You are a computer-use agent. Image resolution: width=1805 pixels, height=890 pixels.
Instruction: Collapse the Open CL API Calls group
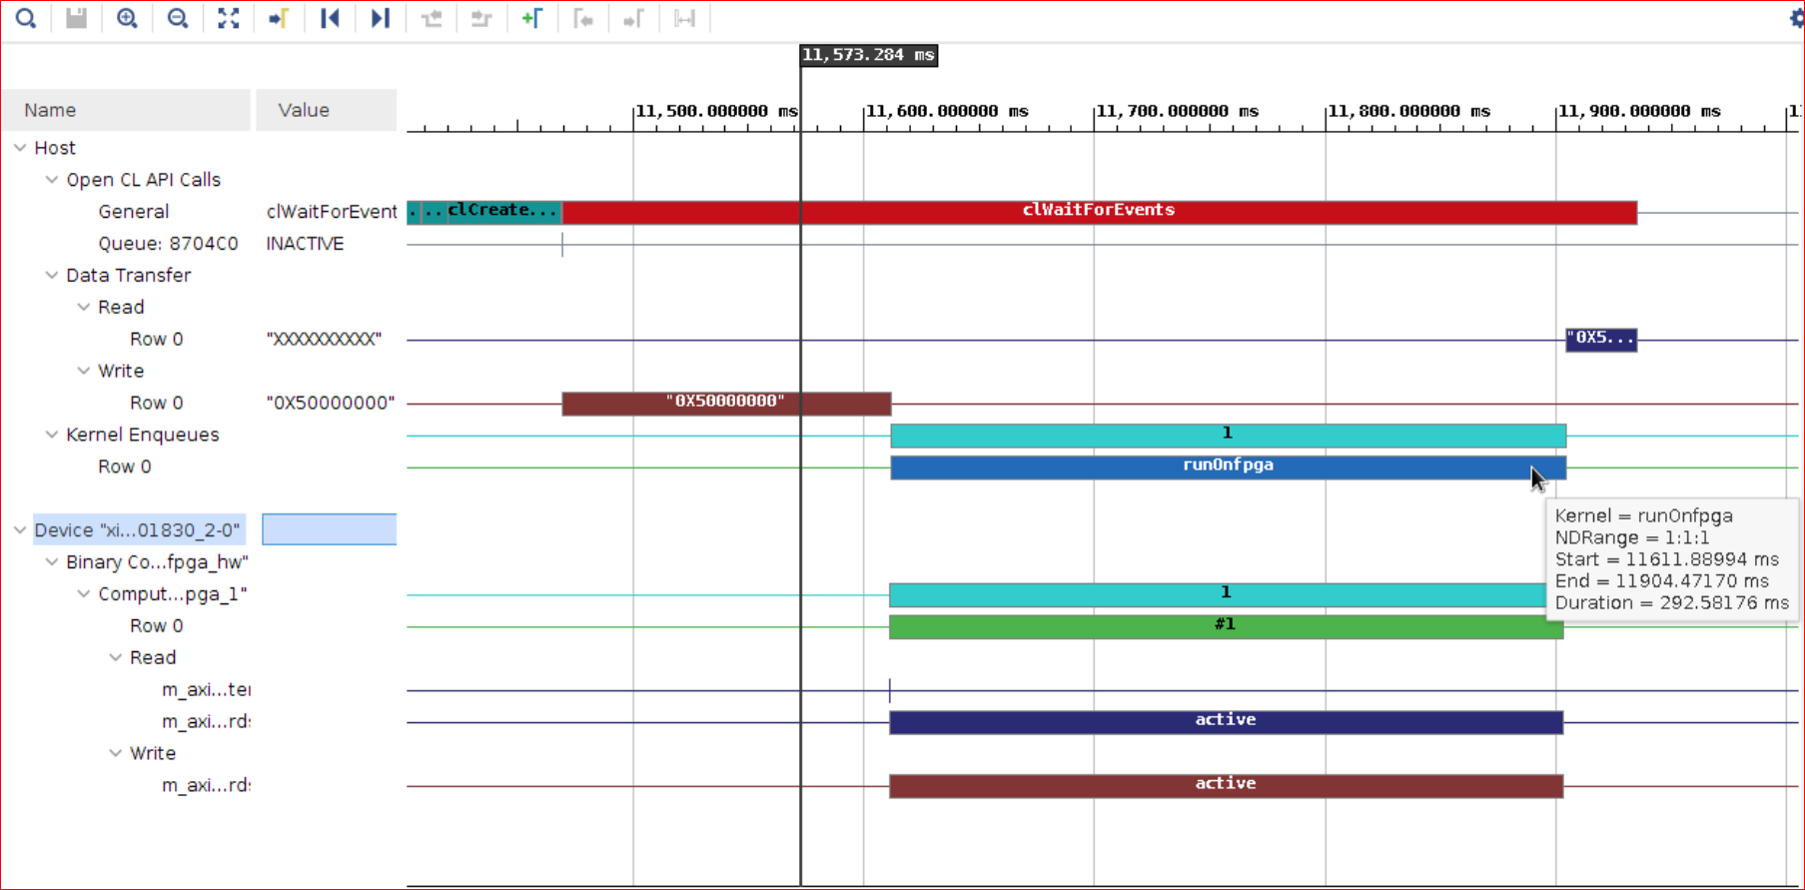pos(52,180)
